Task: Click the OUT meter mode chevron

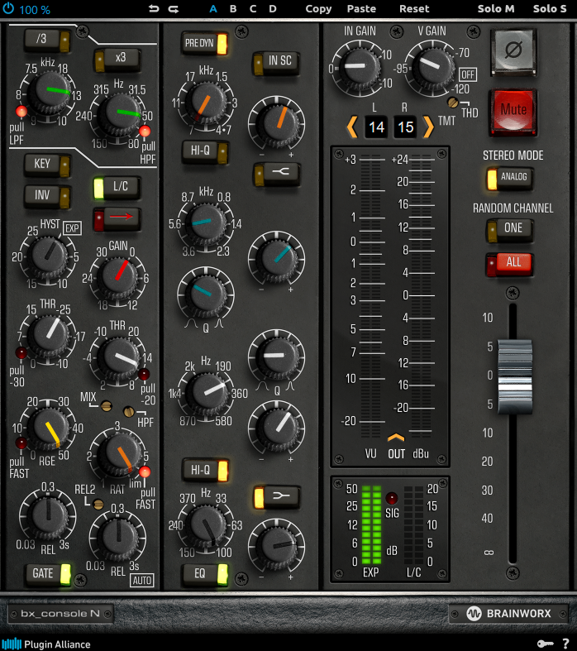Action: click(x=396, y=438)
